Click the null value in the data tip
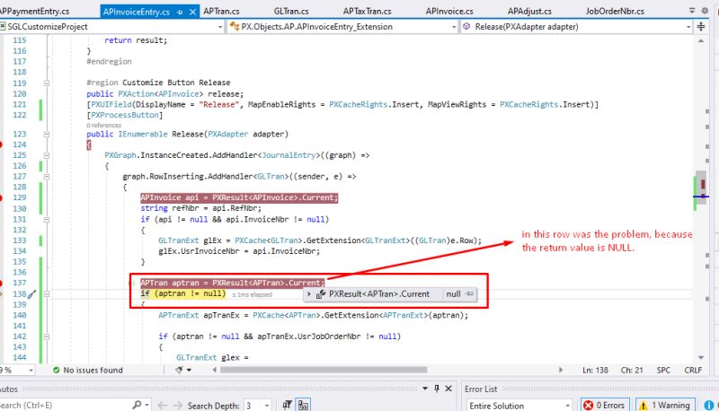The width and height of the screenshot is (719, 411). [453, 294]
